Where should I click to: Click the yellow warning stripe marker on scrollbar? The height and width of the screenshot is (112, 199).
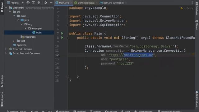(x=193, y=54)
